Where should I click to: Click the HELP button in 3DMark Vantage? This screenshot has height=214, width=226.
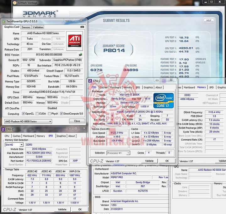(x=209, y=20)
